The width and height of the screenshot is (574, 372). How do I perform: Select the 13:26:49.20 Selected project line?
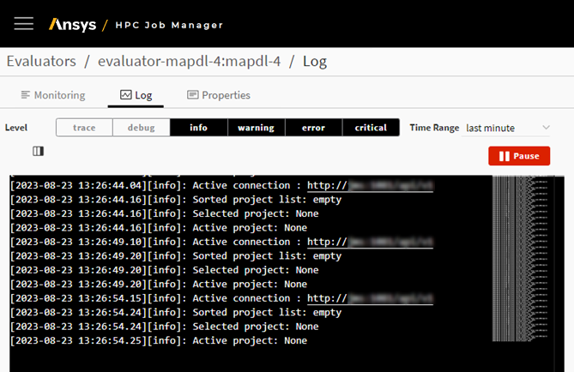click(x=165, y=270)
